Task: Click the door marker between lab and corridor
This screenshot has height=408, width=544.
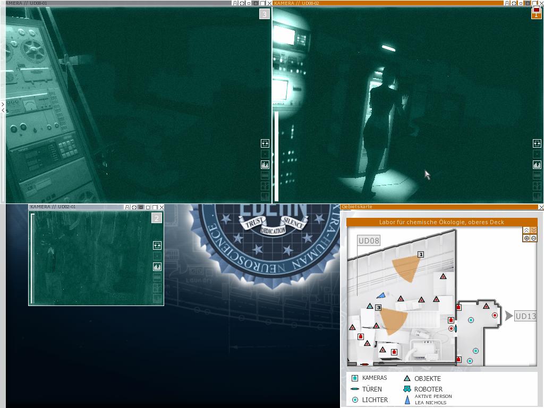Action: [456, 328]
